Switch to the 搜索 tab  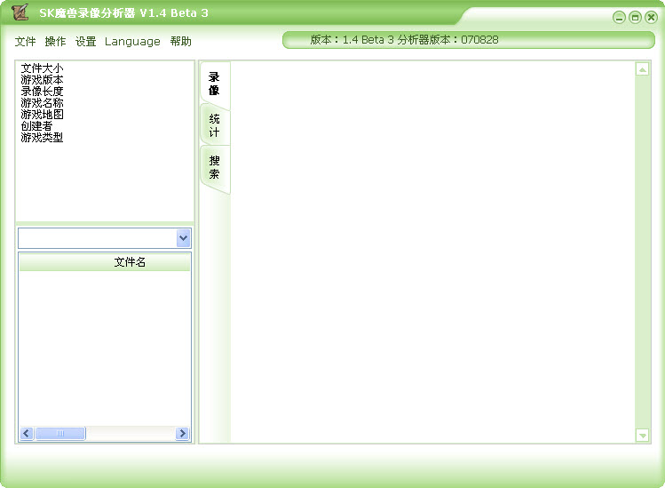(x=215, y=167)
